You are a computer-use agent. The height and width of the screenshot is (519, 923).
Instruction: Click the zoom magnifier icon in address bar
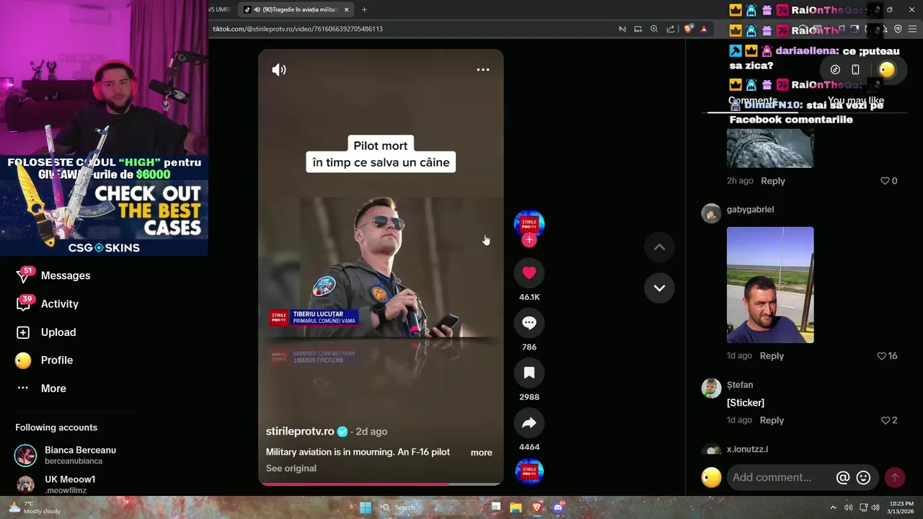point(654,29)
